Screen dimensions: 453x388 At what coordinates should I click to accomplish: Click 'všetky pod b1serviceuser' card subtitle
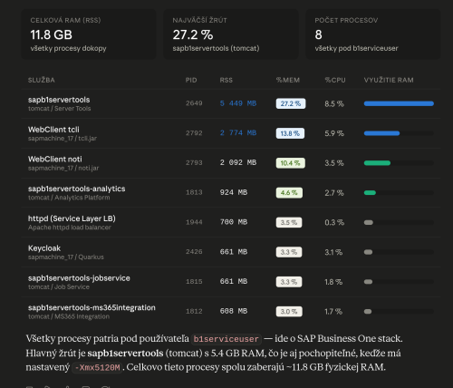tap(356, 48)
